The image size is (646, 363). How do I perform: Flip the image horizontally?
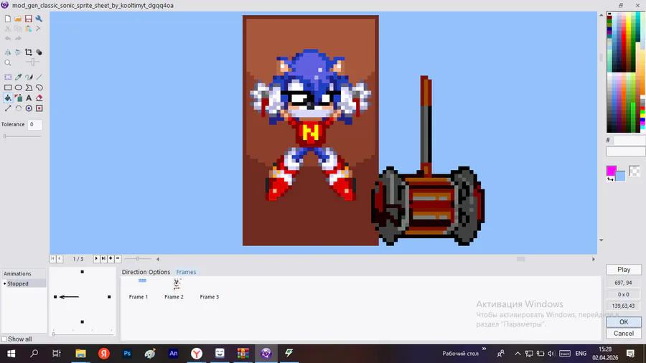coord(8,52)
